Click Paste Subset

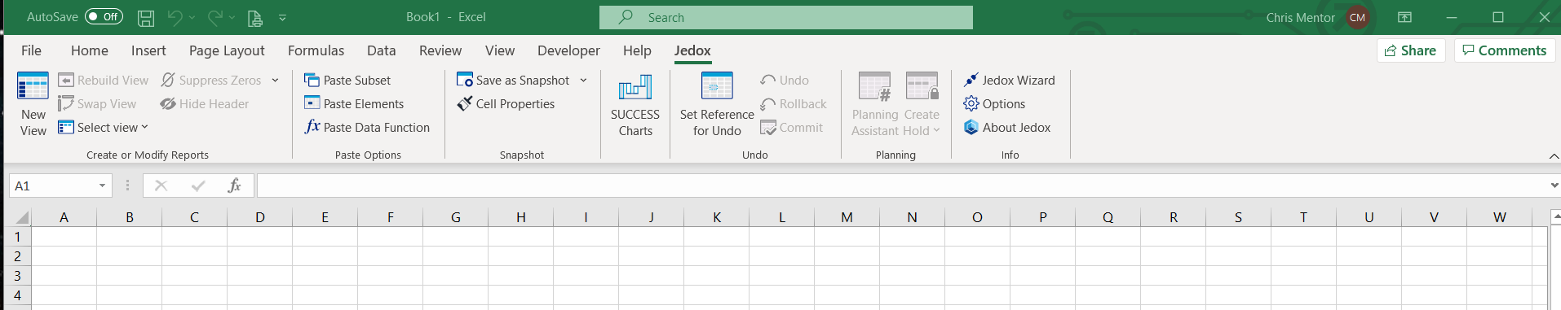click(x=347, y=80)
